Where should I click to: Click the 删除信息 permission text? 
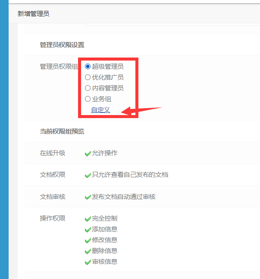[x=105, y=251]
